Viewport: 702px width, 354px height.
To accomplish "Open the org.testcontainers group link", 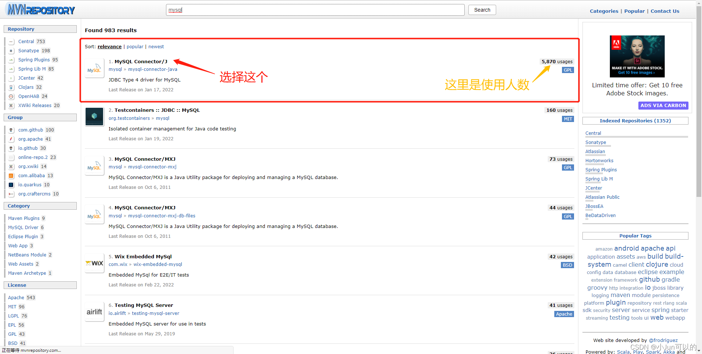I will pyautogui.click(x=129, y=118).
